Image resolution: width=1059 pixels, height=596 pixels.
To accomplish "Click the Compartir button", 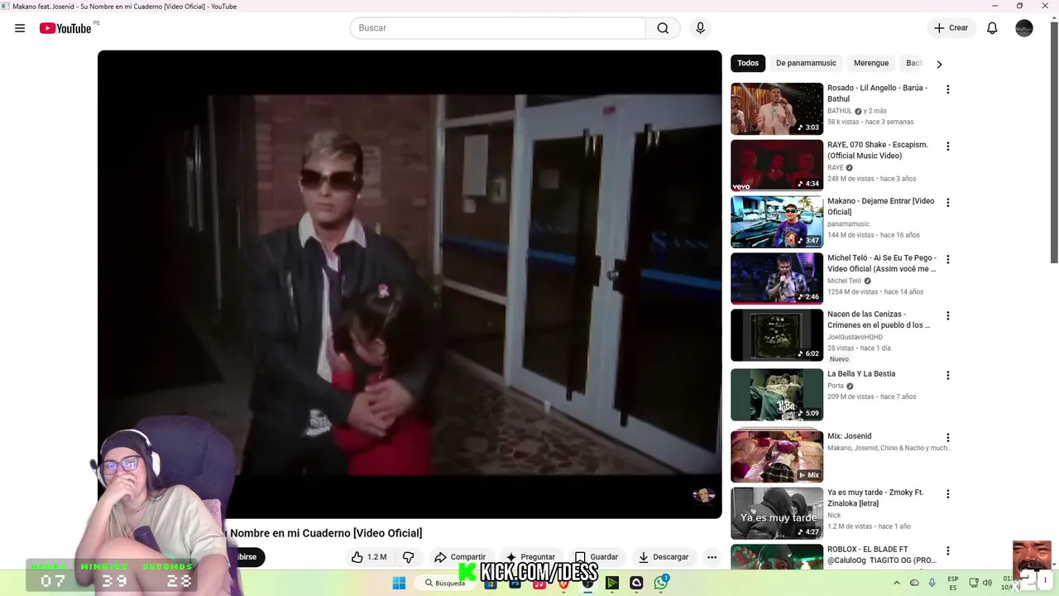I will [460, 557].
